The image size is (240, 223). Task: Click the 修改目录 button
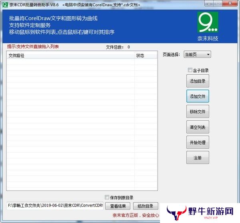click(x=146, y=206)
